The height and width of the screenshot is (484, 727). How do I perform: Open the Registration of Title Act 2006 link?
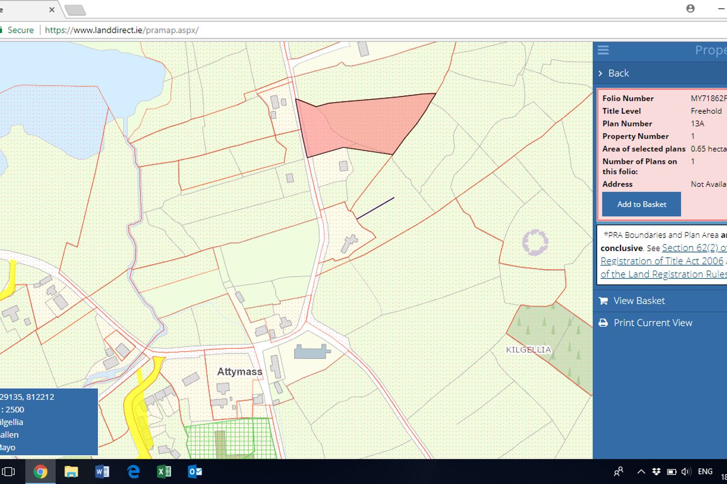662,261
